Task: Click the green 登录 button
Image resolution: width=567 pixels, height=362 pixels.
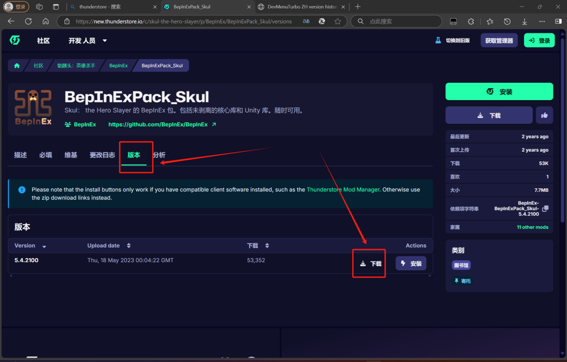Action: tap(539, 40)
